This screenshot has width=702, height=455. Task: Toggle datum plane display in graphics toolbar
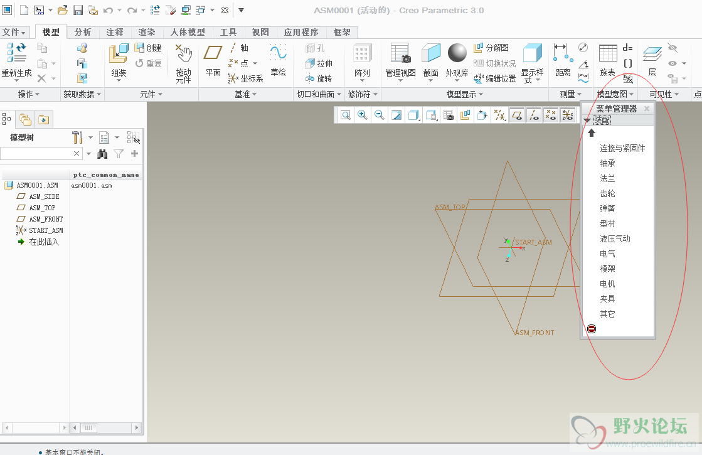tap(517, 115)
